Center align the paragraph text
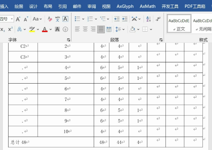This screenshot has height=150, width=212. 85,29
